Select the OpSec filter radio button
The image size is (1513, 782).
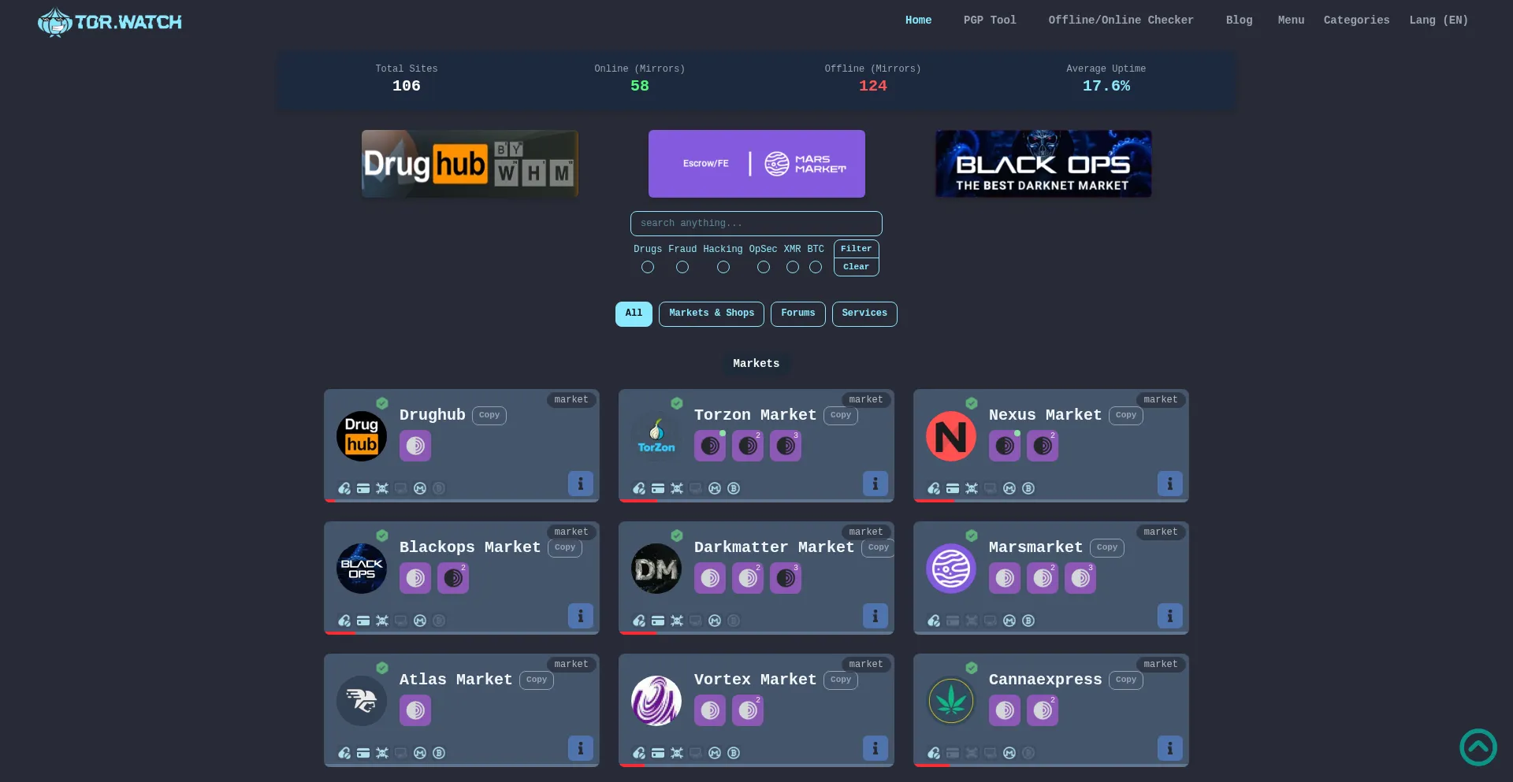(x=764, y=267)
